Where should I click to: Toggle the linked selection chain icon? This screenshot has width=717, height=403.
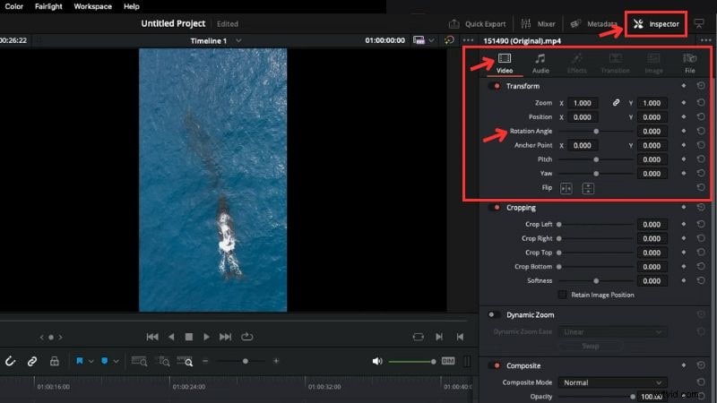coord(32,362)
